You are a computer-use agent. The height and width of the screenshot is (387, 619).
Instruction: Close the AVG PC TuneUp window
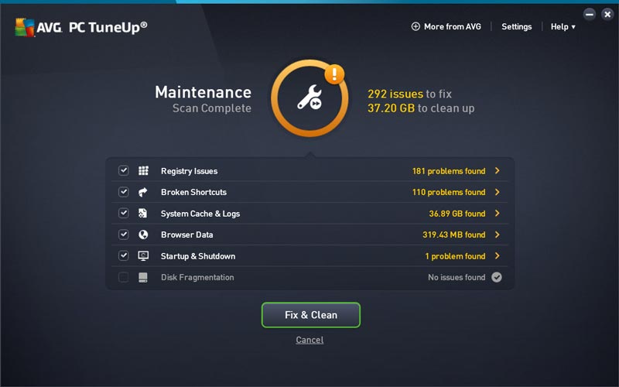[607, 15]
